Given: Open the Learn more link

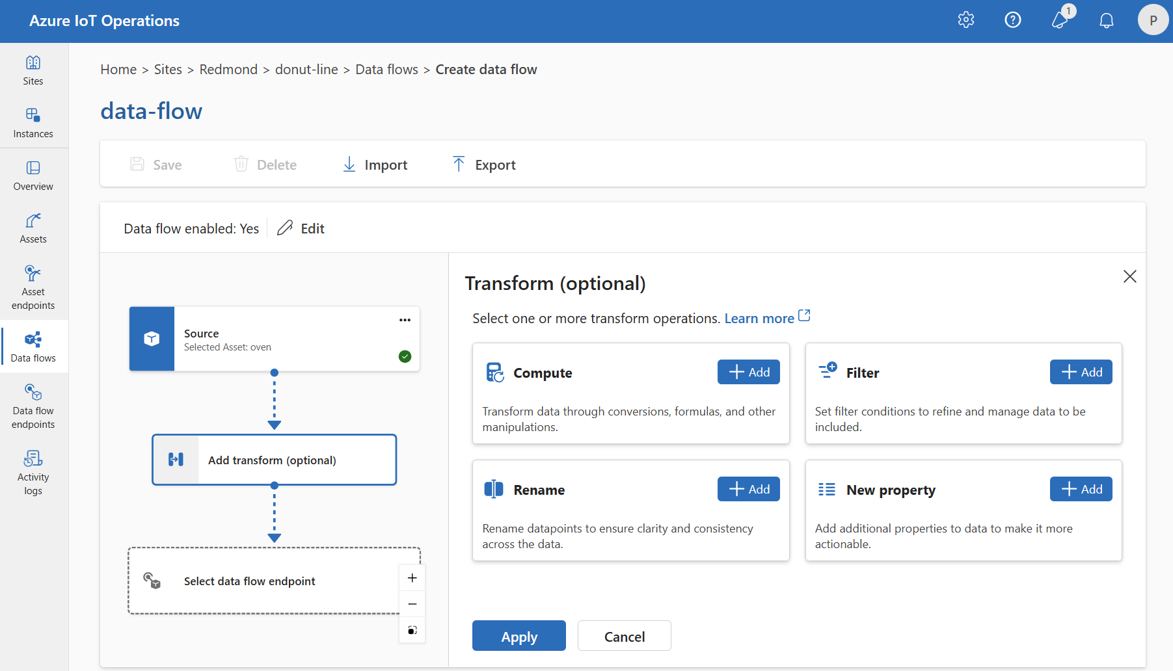Looking at the screenshot, I should point(767,318).
